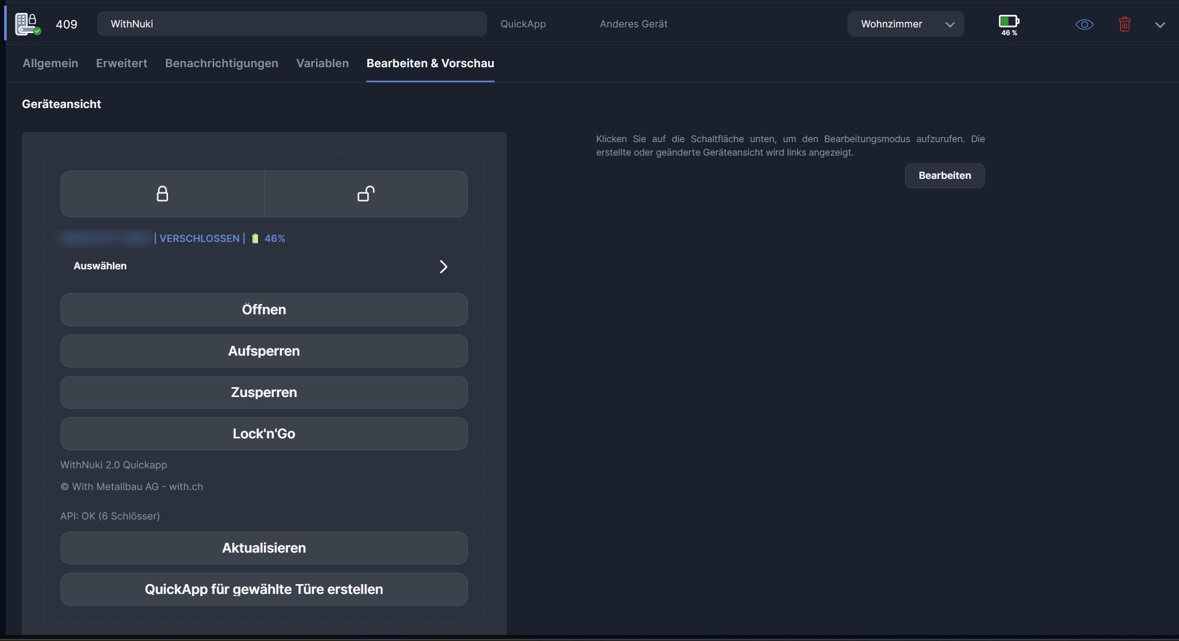Screen dimensions: 1179x641
Task: Click QuickApp für gewählte Türe erstellen
Action: (x=264, y=589)
